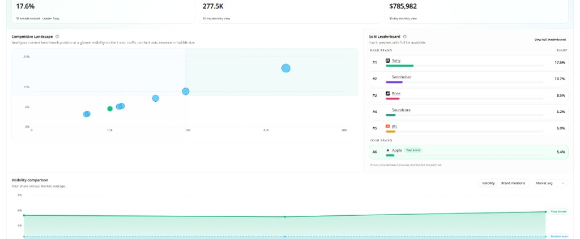This screenshot has width=580, height=239.
Task: Click the 277.5K metric card
Action: click(289, 11)
